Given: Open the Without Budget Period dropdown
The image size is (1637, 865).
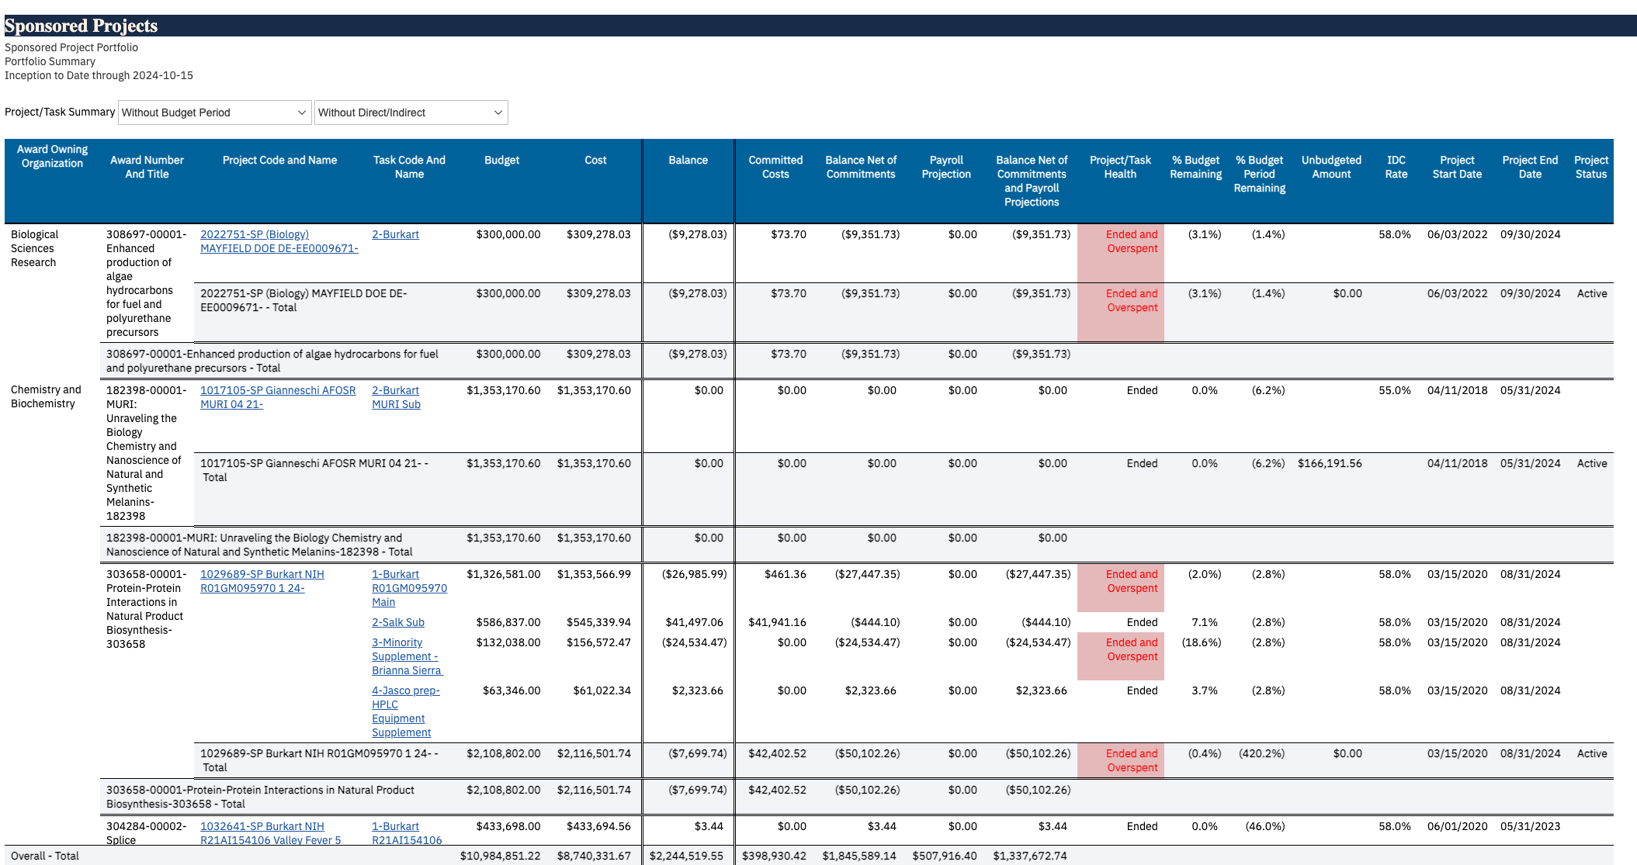Looking at the screenshot, I should pyautogui.click(x=214, y=112).
